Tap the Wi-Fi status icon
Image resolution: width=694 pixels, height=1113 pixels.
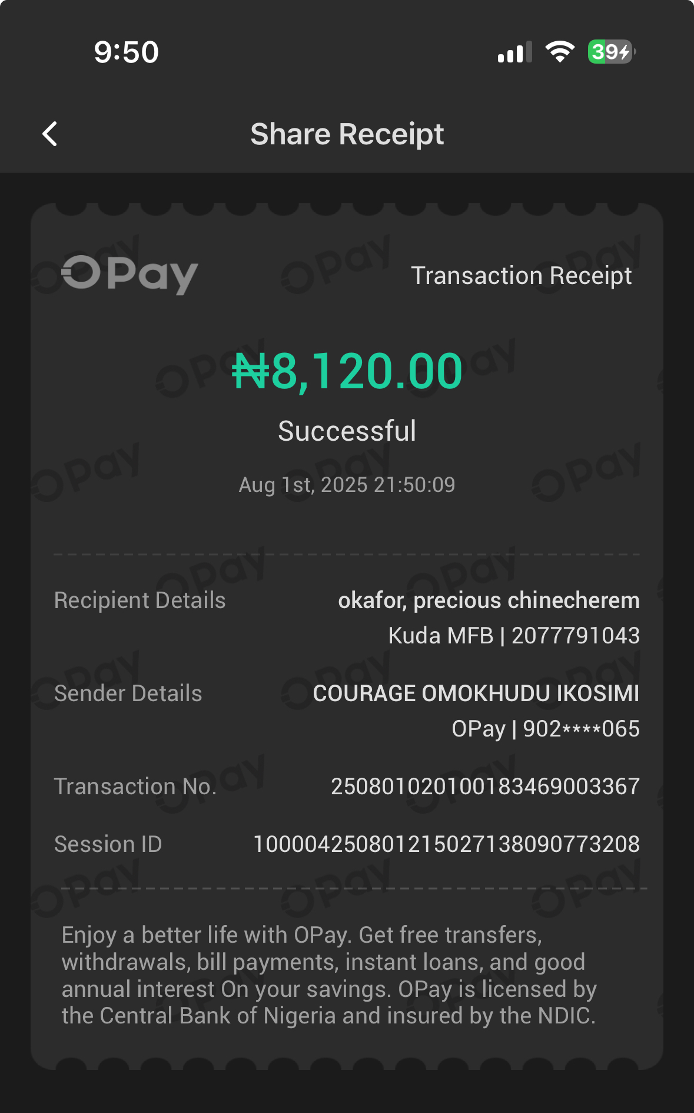tap(560, 52)
